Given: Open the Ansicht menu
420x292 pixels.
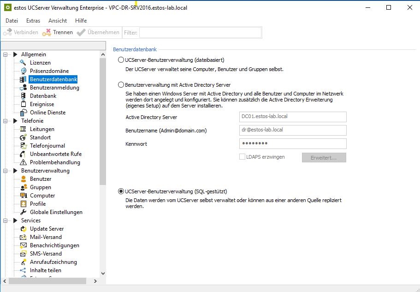Looking at the screenshot, I should (58, 21).
